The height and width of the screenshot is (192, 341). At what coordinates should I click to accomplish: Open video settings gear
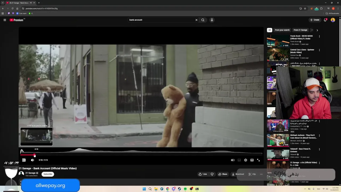[x=246, y=160]
